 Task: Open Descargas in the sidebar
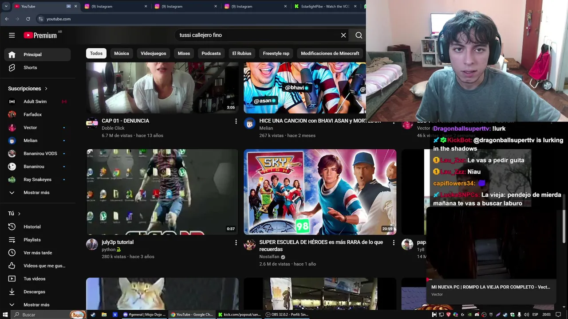coord(37,292)
